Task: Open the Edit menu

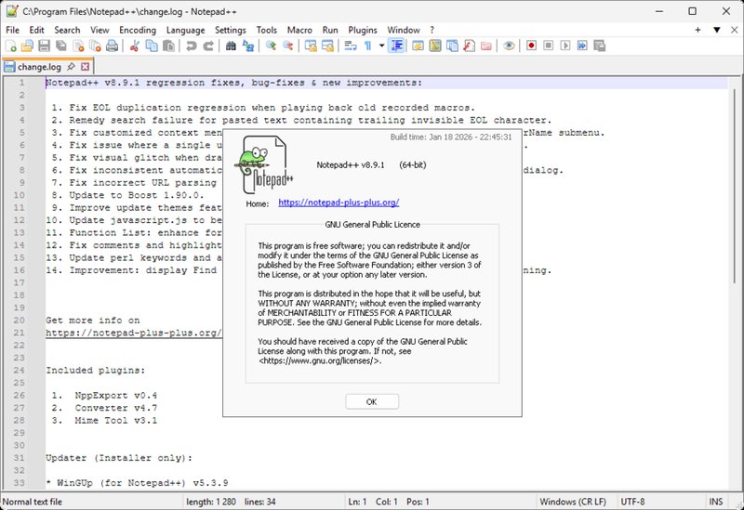Action: [x=36, y=30]
